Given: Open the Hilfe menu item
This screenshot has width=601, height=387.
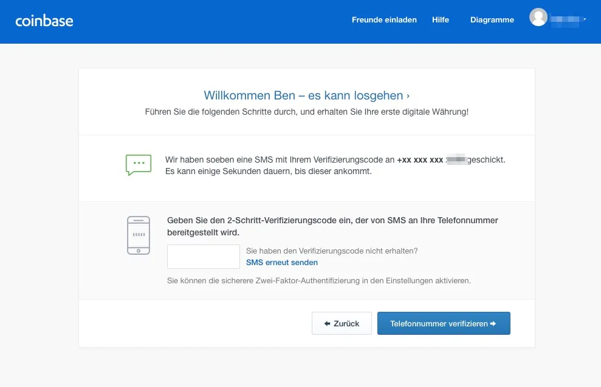Looking at the screenshot, I should [440, 19].
